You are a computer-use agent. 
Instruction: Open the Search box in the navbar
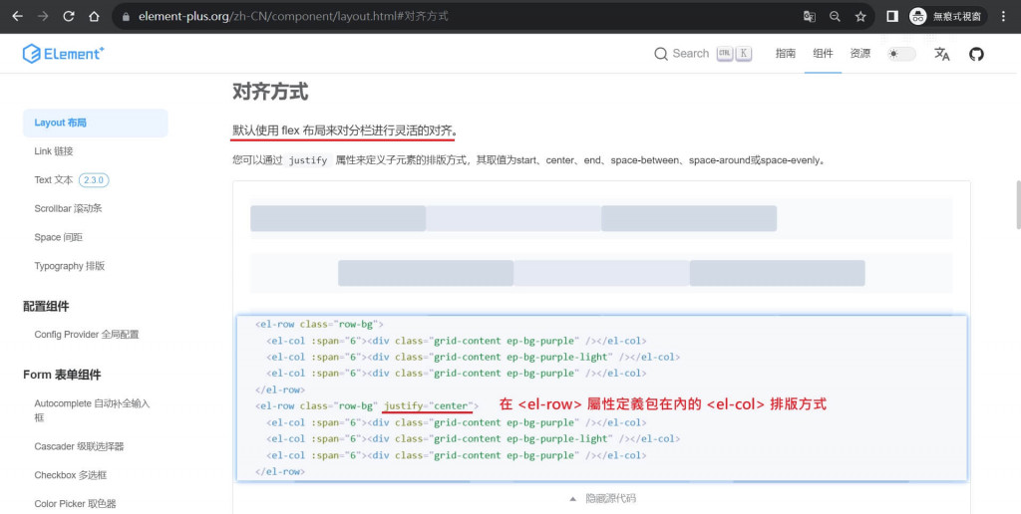click(703, 54)
